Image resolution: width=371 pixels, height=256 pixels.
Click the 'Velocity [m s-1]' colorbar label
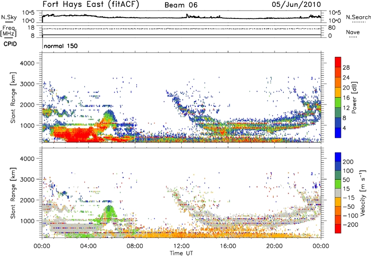click(363, 193)
